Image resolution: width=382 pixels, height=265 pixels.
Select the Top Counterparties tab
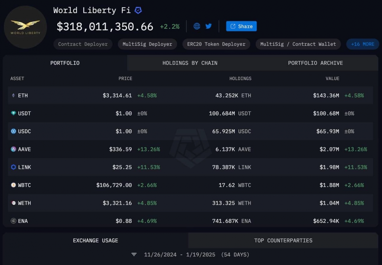click(283, 240)
